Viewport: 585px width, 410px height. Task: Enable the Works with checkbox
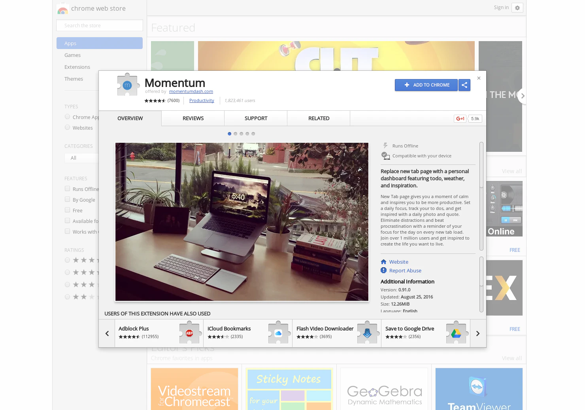click(67, 231)
